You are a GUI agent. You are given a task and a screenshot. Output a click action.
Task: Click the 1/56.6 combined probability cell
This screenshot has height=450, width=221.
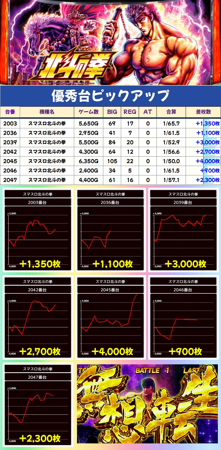click(171, 152)
